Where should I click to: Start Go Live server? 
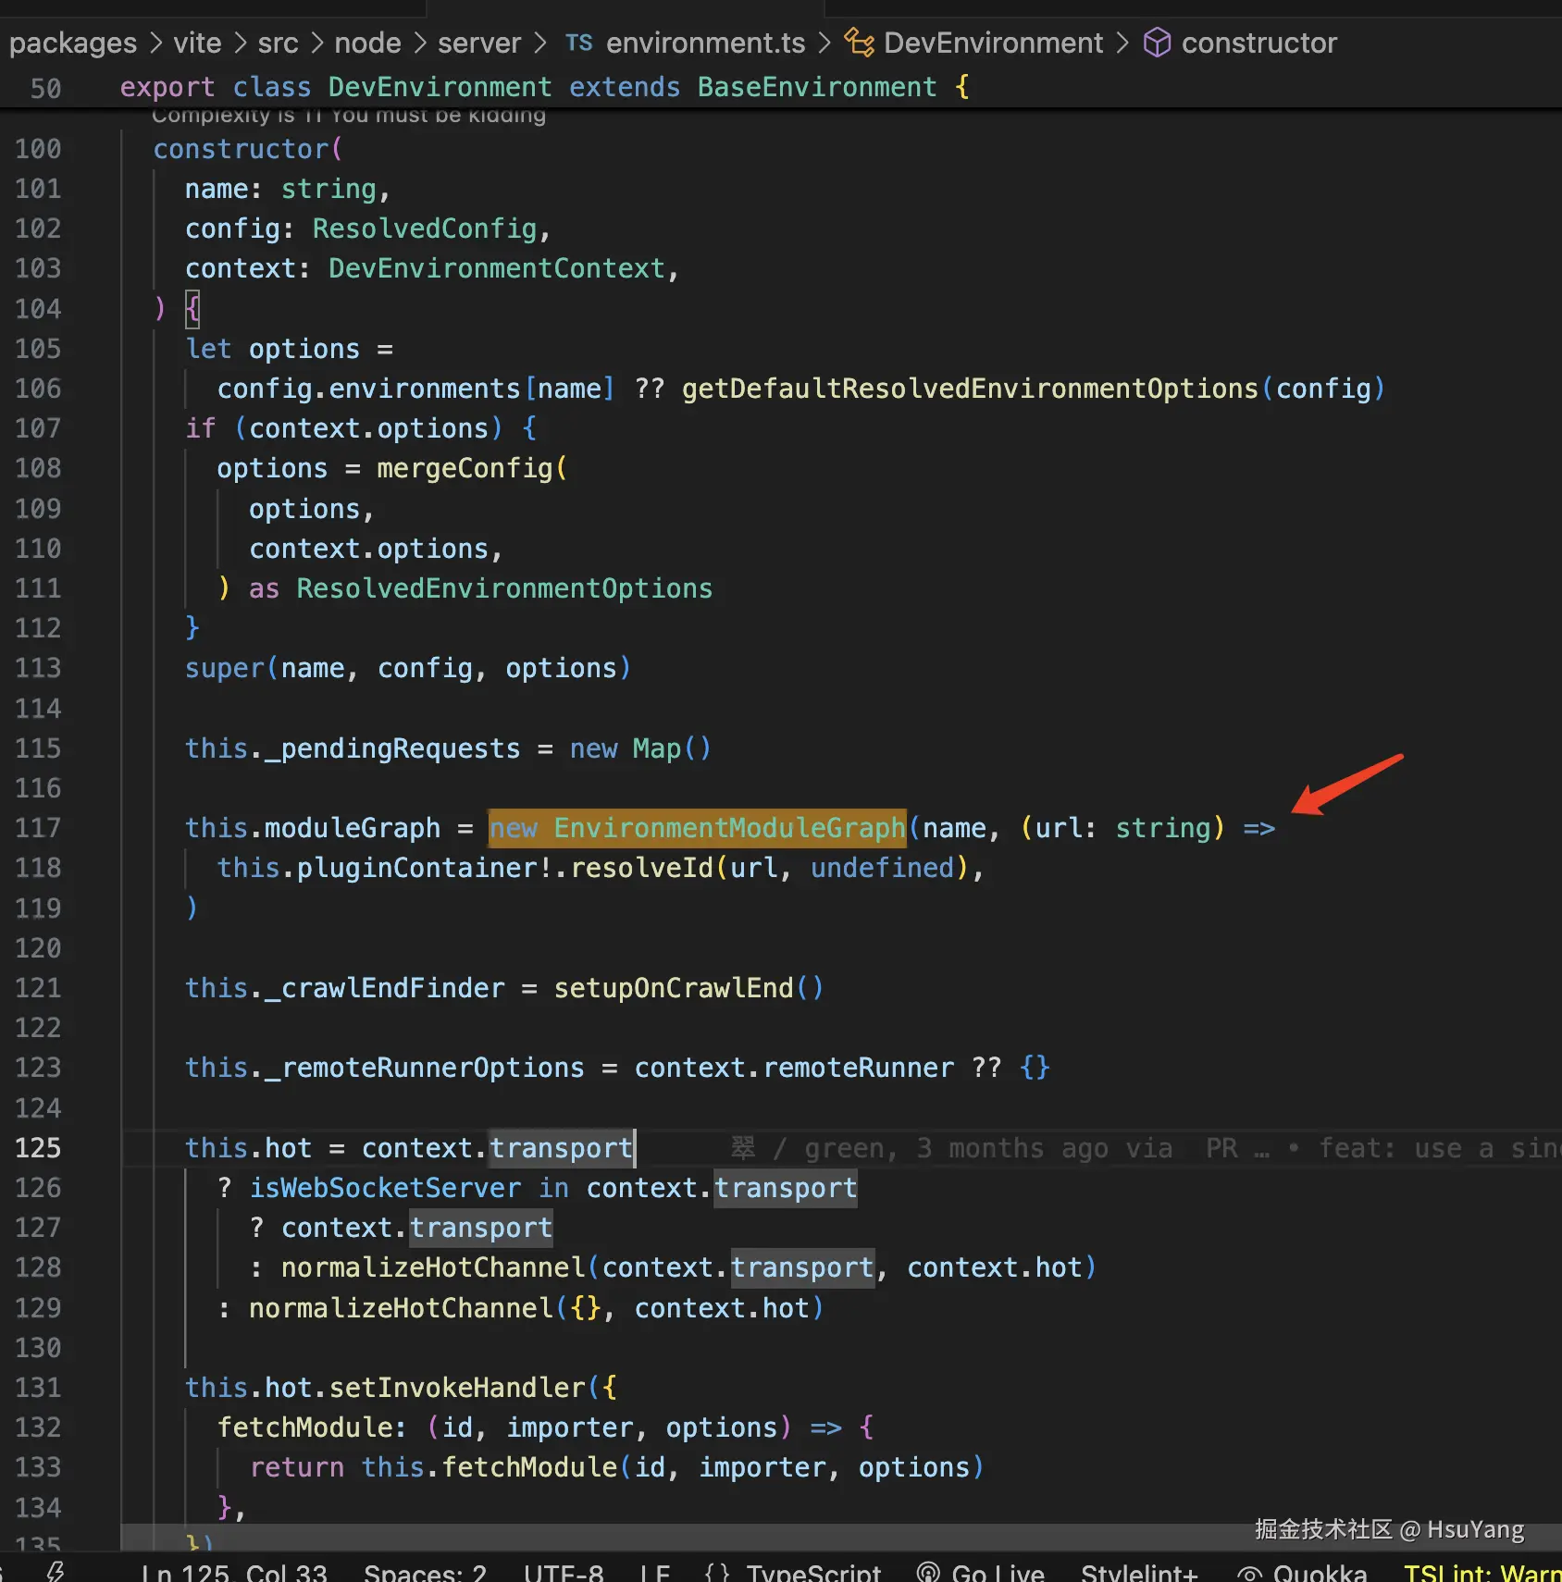(x=998, y=1572)
